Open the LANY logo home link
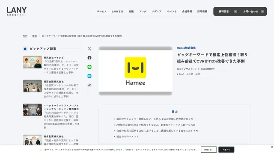Image resolution: width=274 pixels, height=154 pixels. pos(17,12)
